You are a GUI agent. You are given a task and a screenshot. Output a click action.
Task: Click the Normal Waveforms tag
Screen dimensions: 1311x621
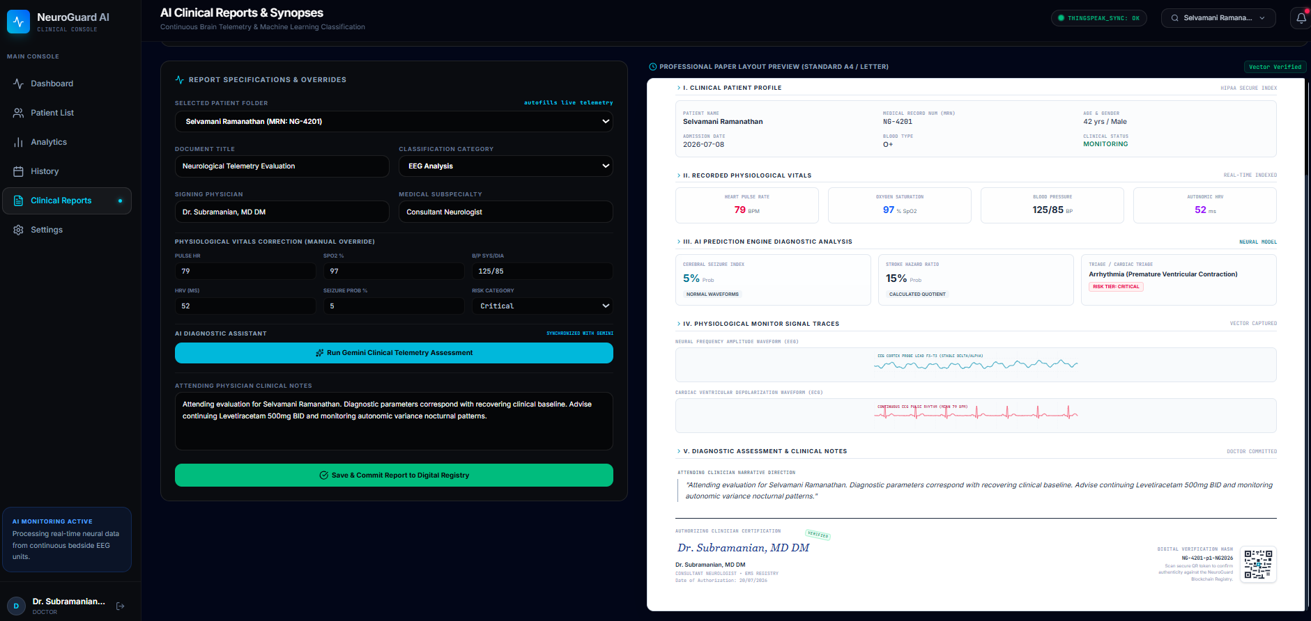point(712,294)
